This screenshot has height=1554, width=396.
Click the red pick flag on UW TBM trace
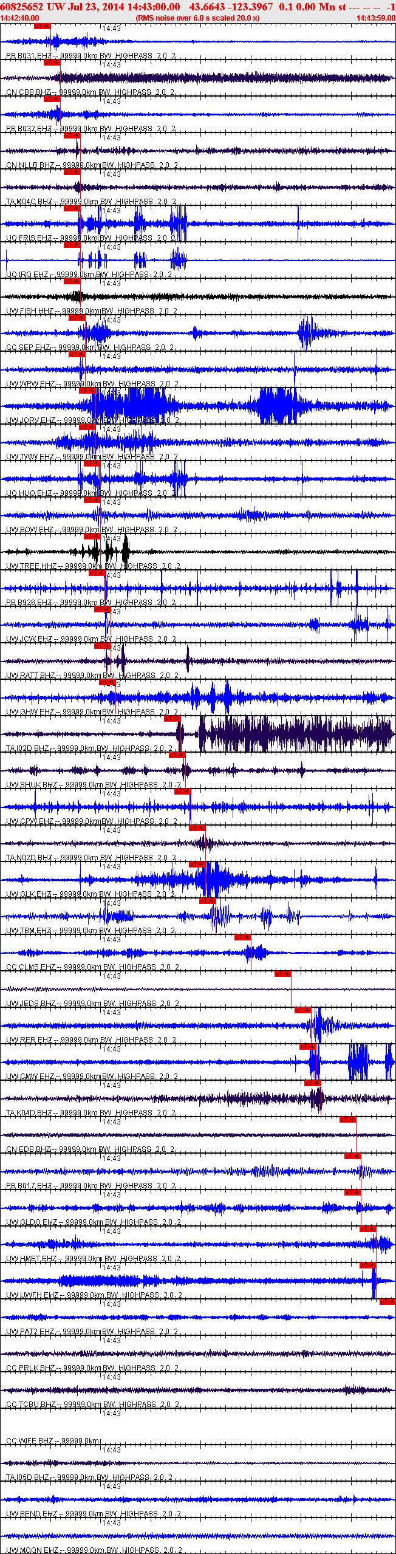point(207,901)
